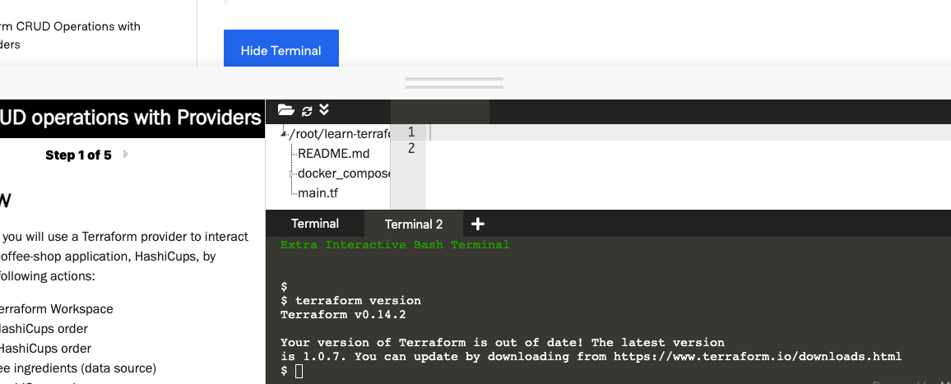
Task: Refresh the file tree with the sync icon
Action: 307,110
